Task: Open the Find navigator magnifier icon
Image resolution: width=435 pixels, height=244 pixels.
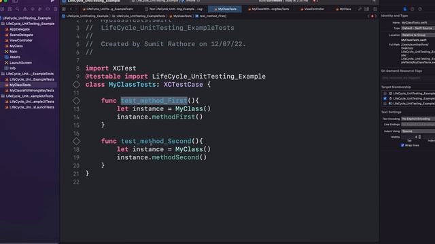Action: [x=17, y=9]
